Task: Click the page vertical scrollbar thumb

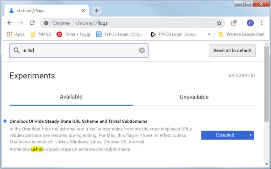Action: [x=266, y=84]
